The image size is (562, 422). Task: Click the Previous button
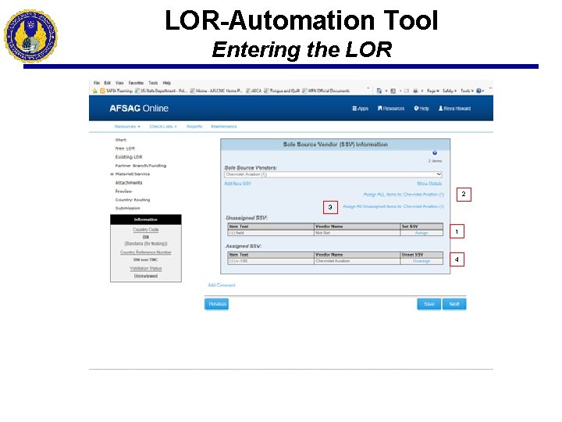click(x=216, y=304)
